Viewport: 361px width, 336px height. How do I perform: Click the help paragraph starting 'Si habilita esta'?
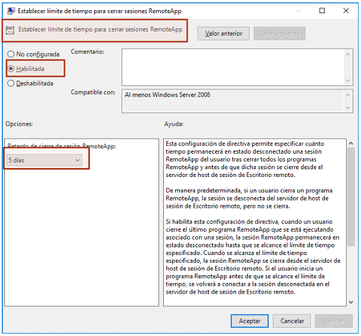point(253,257)
